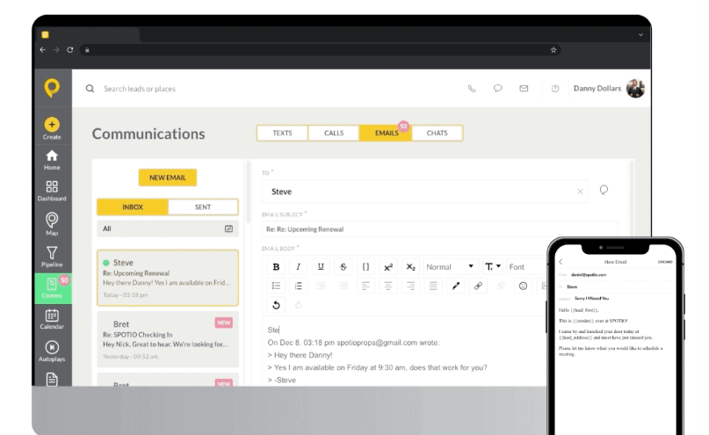
Task: Align text left in editor
Action: click(x=365, y=286)
